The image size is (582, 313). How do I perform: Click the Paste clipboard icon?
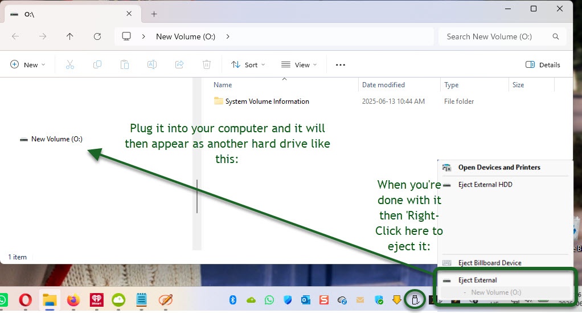pos(125,64)
